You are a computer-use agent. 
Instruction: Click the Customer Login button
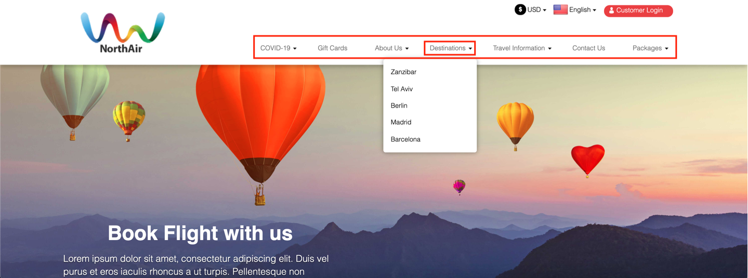(x=638, y=10)
